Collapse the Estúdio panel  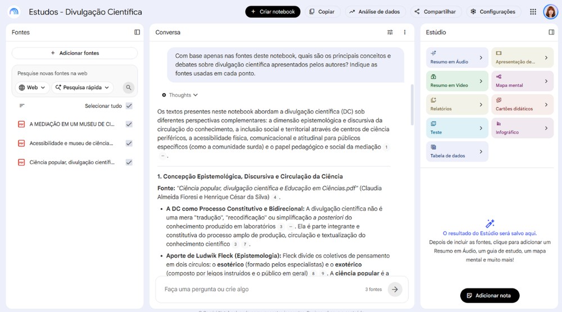551,32
